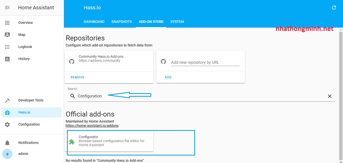The width and height of the screenshot is (343, 163).
Task: Click the Overview grid icon
Action: click(7, 23)
